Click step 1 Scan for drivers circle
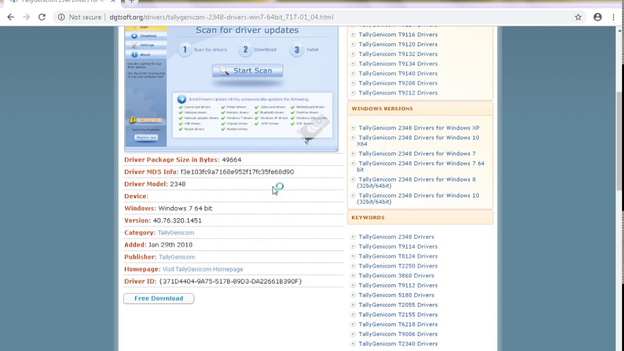 tap(185, 49)
